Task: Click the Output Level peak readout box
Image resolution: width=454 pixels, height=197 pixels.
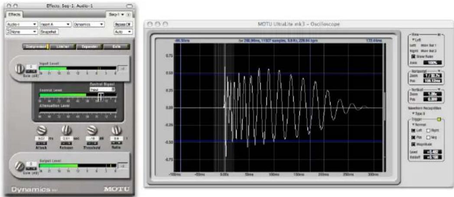Action: pyautogui.click(x=122, y=166)
